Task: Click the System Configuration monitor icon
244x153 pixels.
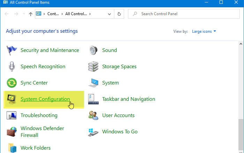Action: (12, 99)
